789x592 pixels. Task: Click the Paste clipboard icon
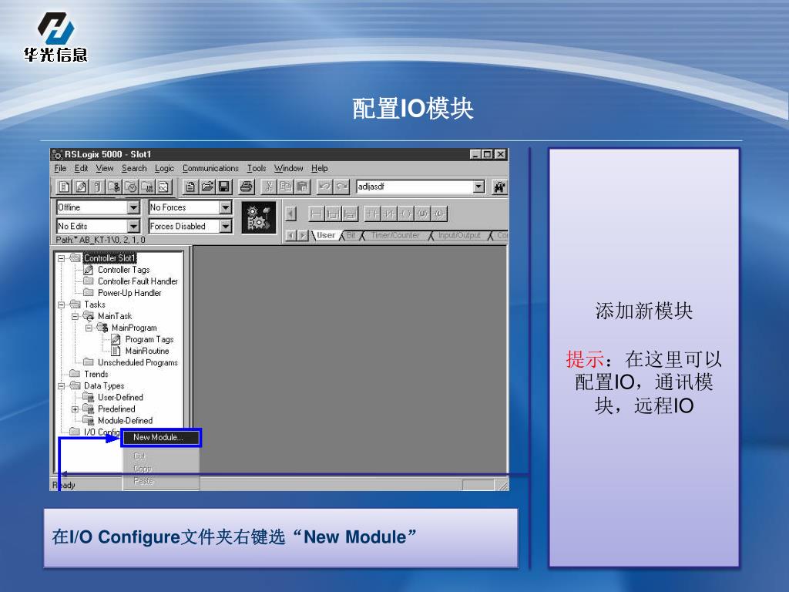302,187
